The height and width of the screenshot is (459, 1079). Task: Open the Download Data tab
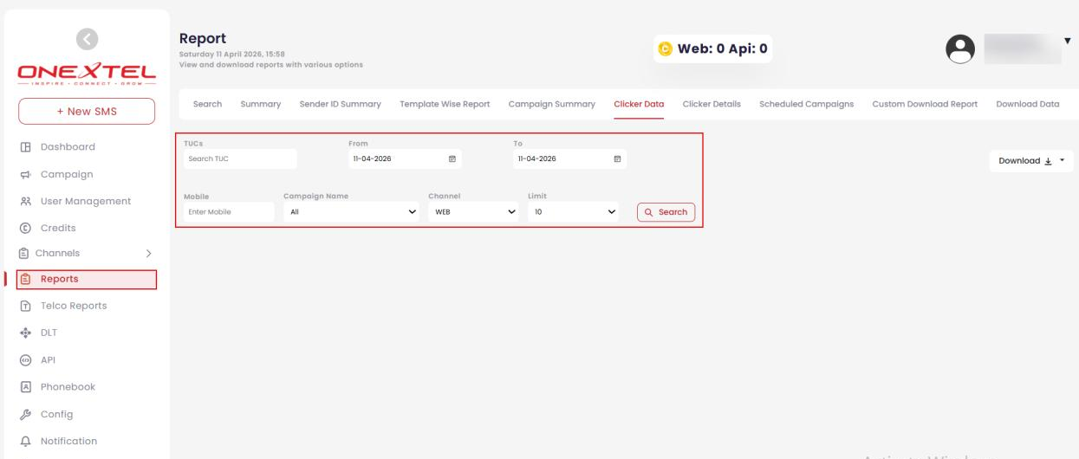(1028, 104)
